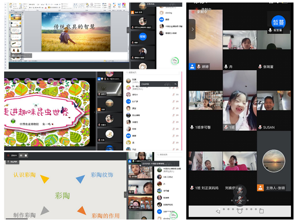Toggle mute icon on the third participant row in middle list
296x222 pixels.
point(174,95)
